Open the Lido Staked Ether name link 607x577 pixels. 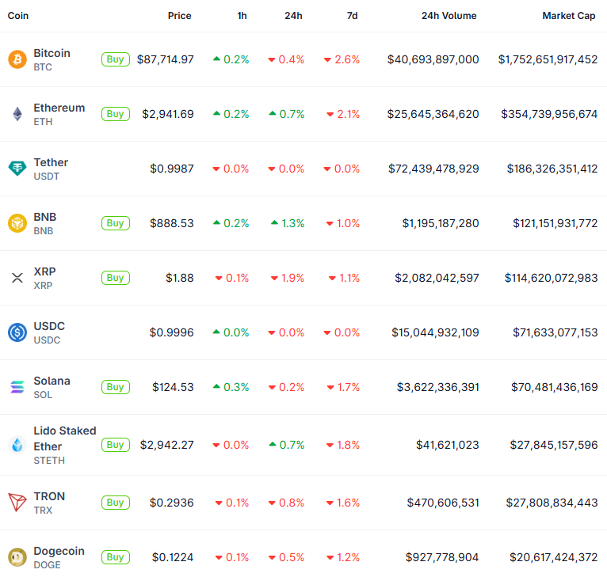(64, 438)
